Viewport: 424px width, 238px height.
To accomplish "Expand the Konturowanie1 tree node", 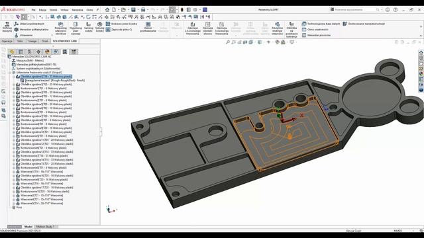I will click(x=14, y=89).
